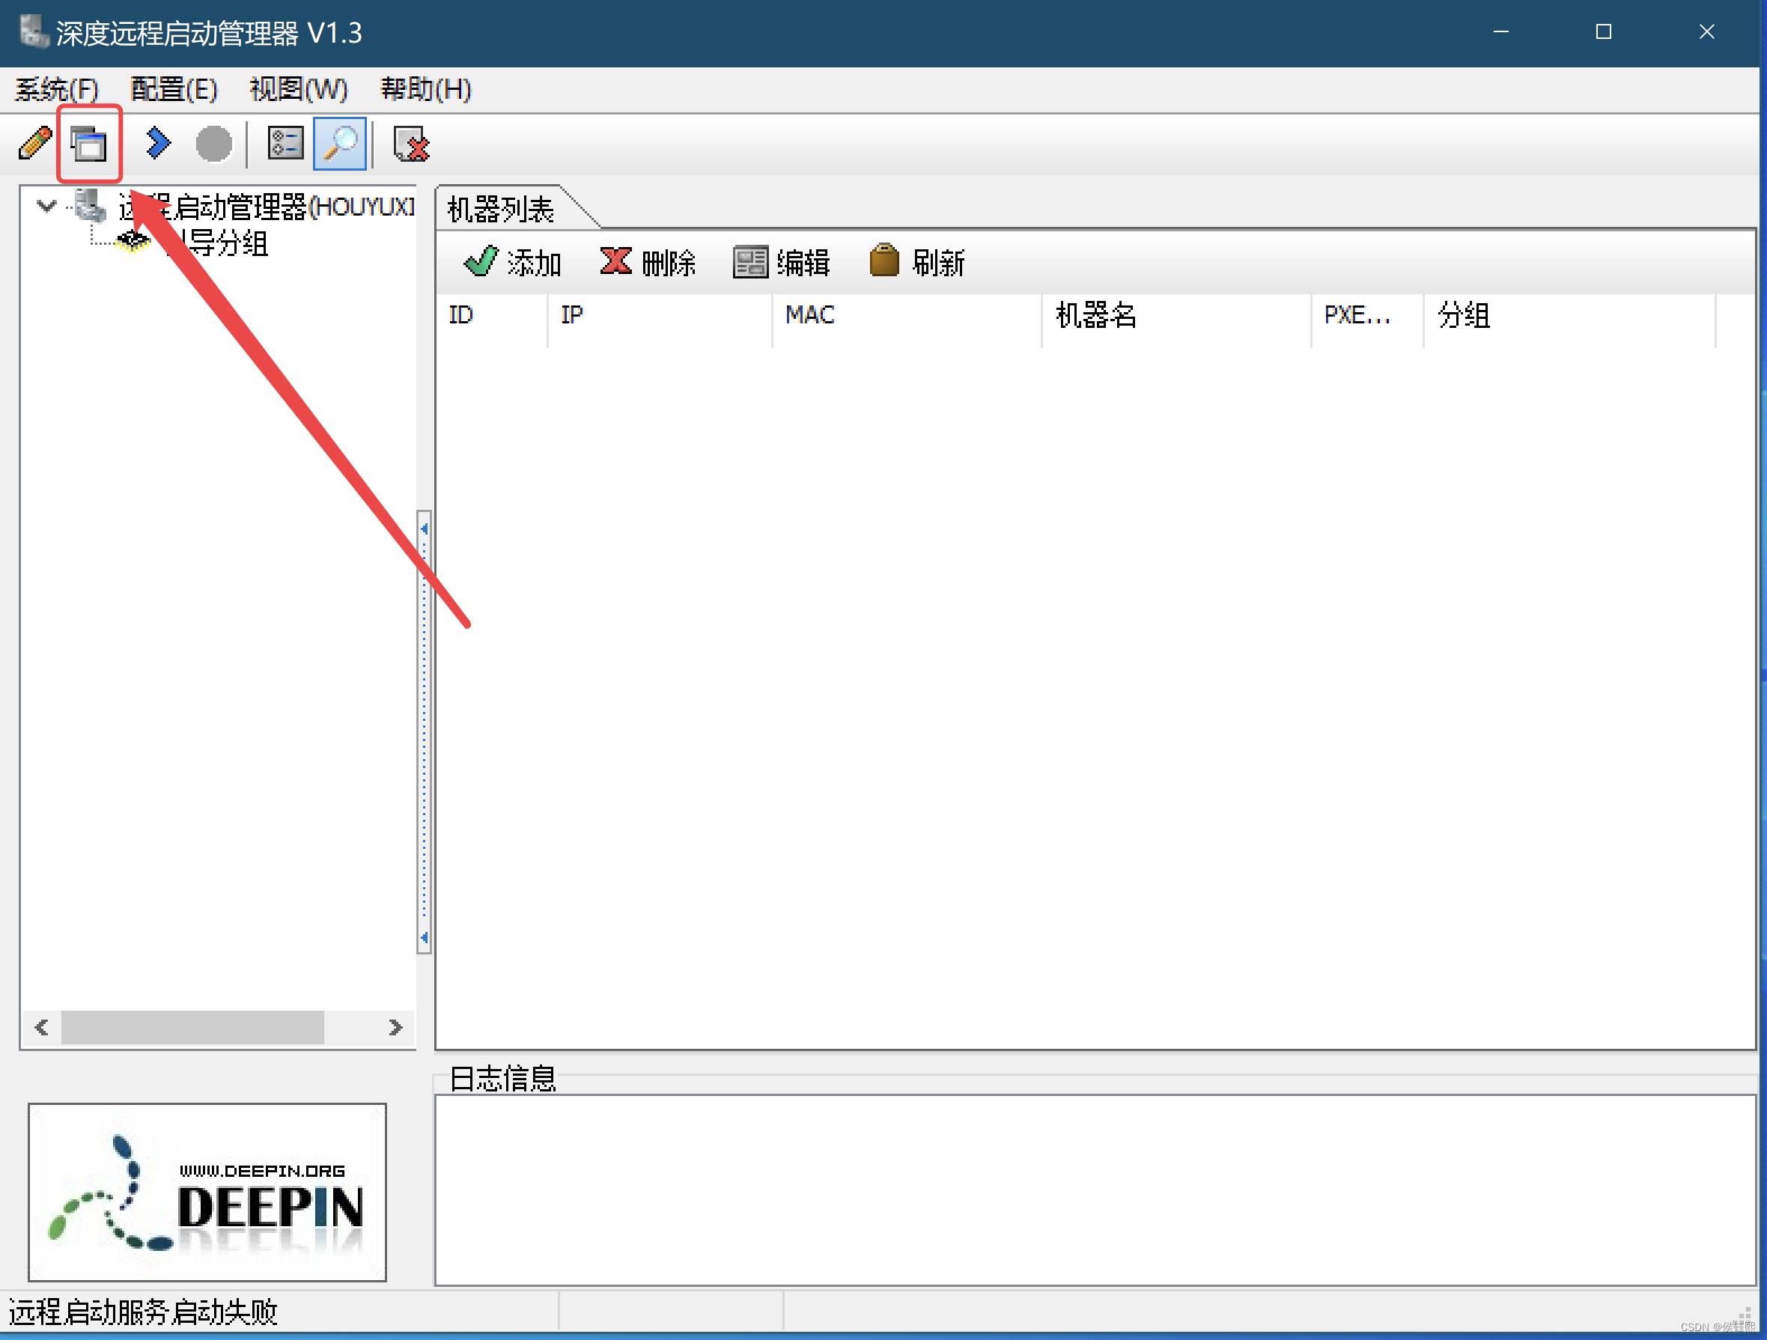The height and width of the screenshot is (1340, 1767).
Task: Click the tree panel horizontal scrollbar thumb
Action: click(x=192, y=1027)
